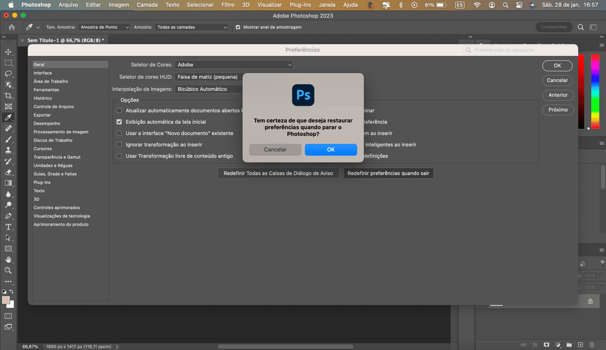Enable 'Usar a interface Novo documento existente'
The width and height of the screenshot is (606, 350).
click(119, 133)
